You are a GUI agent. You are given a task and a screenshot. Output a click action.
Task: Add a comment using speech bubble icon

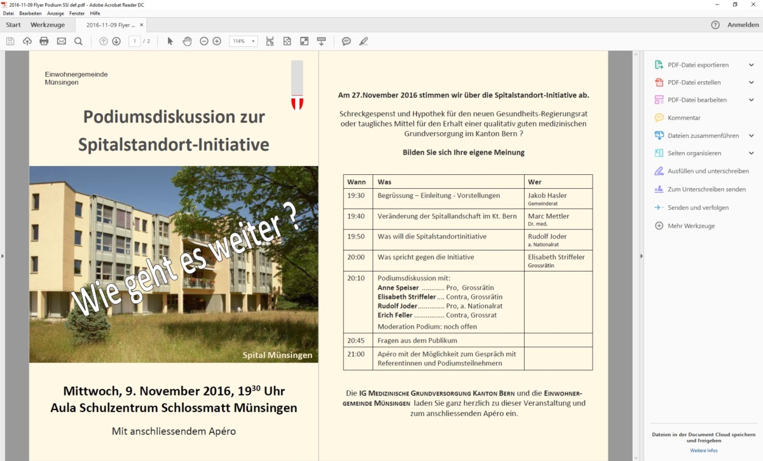click(x=347, y=41)
